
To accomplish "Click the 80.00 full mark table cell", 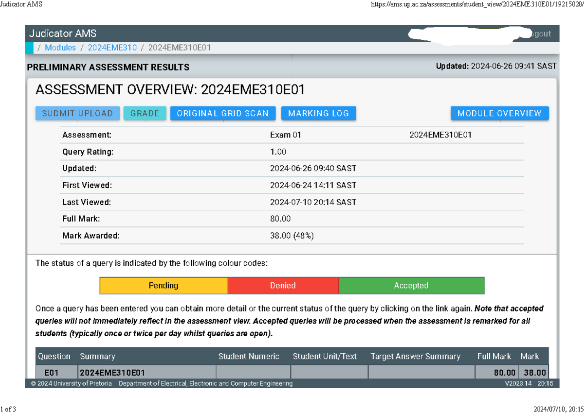I will [496, 373].
